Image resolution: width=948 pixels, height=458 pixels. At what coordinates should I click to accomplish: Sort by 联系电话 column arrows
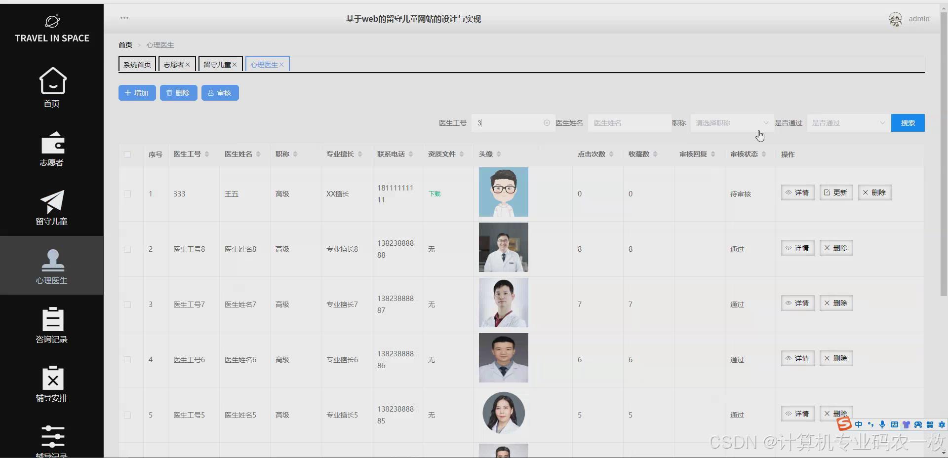[411, 154]
